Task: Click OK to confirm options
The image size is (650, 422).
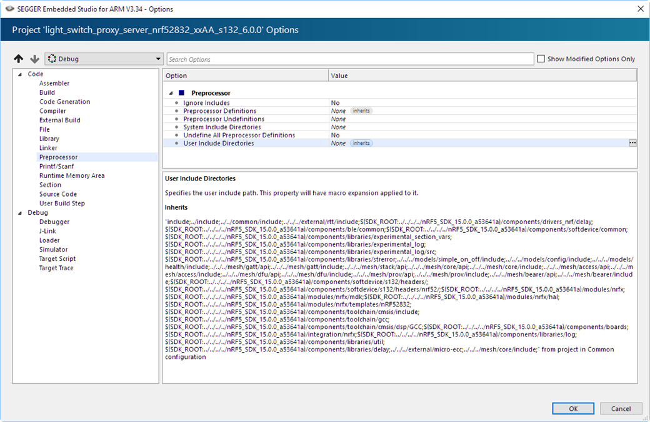Action: pyautogui.click(x=573, y=408)
